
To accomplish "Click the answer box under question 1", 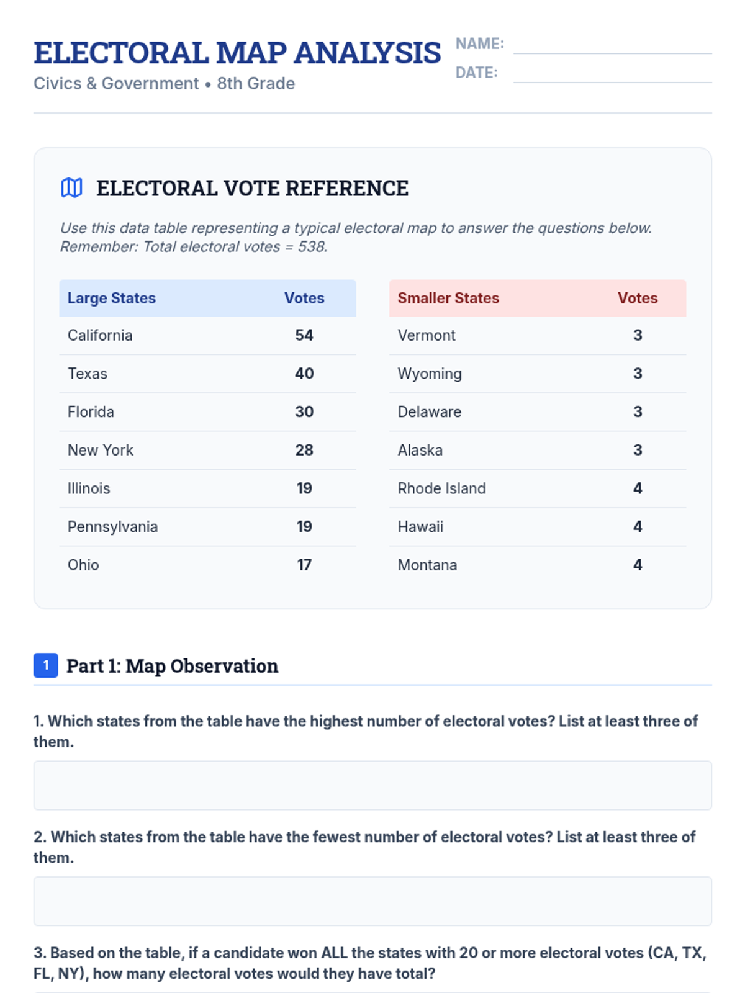I will click(x=372, y=785).
